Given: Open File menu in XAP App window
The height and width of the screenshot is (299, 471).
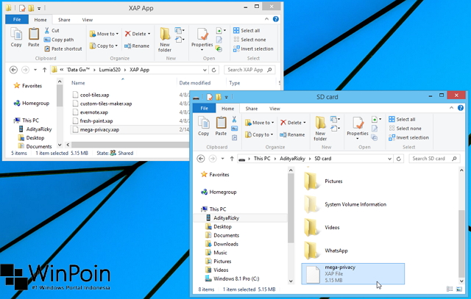Looking at the screenshot, I should tap(17, 20).
